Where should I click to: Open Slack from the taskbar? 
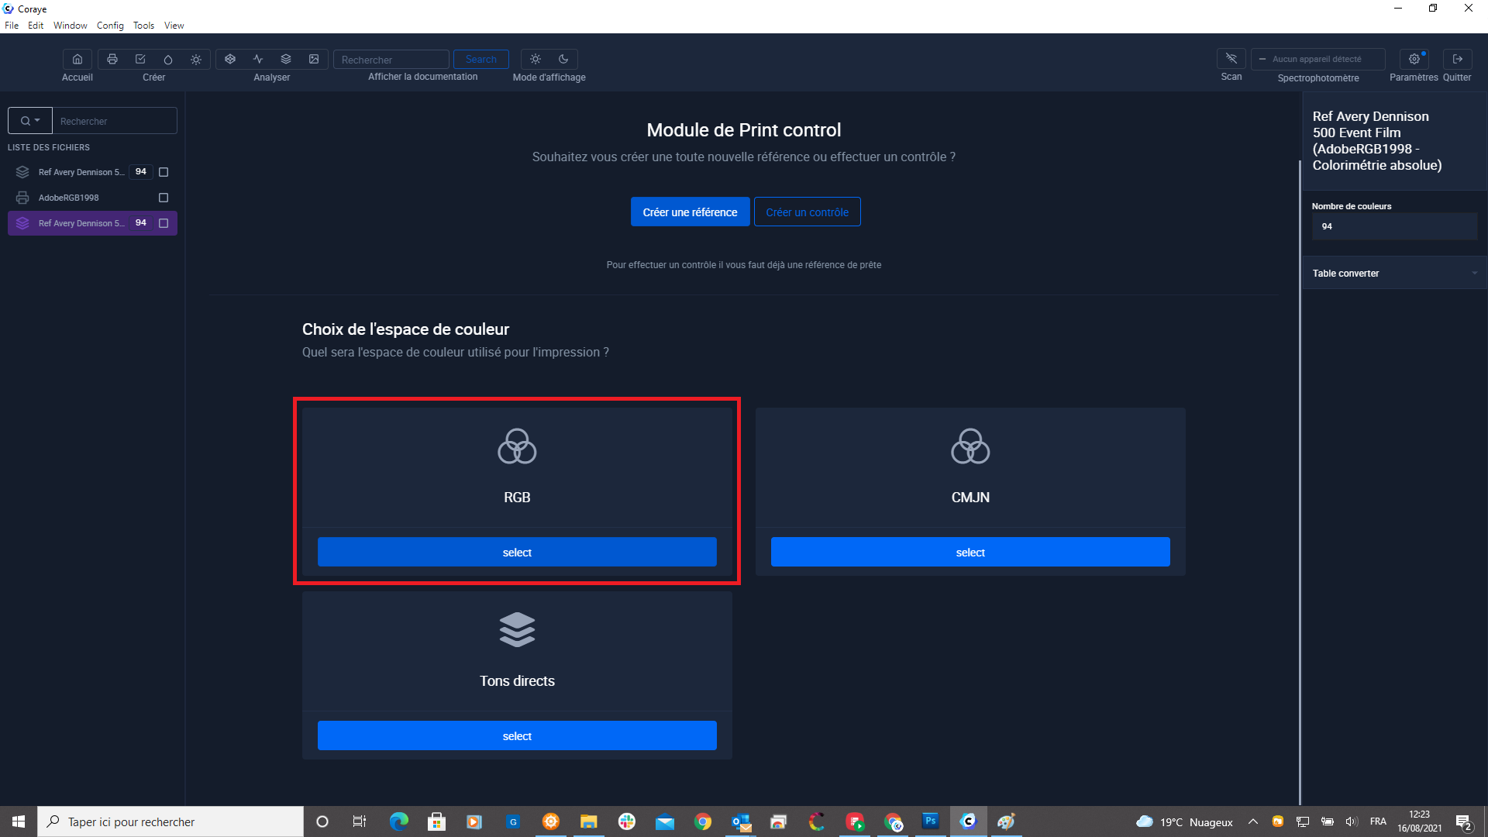click(x=627, y=821)
